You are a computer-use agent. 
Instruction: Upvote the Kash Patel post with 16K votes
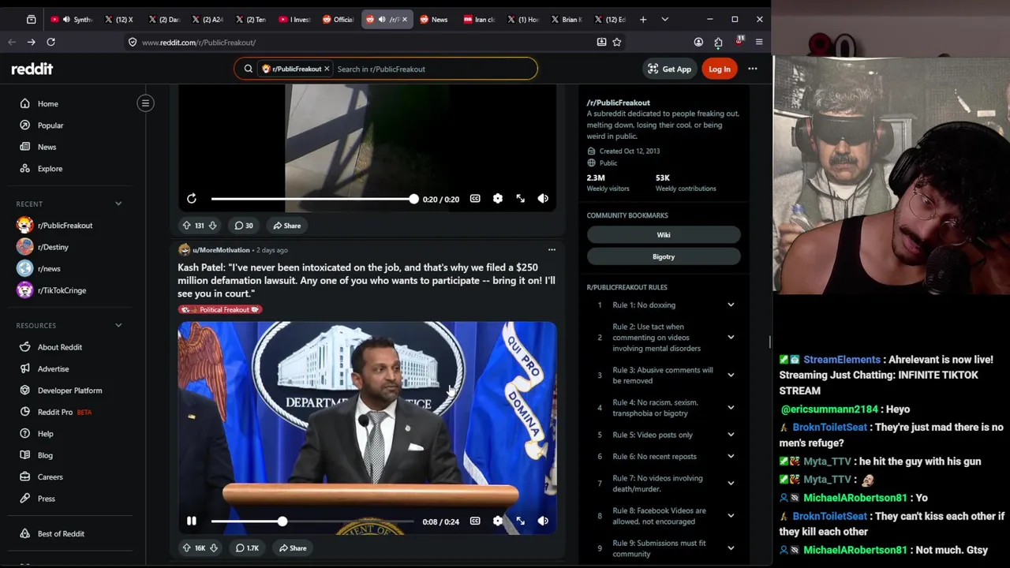pos(186,548)
